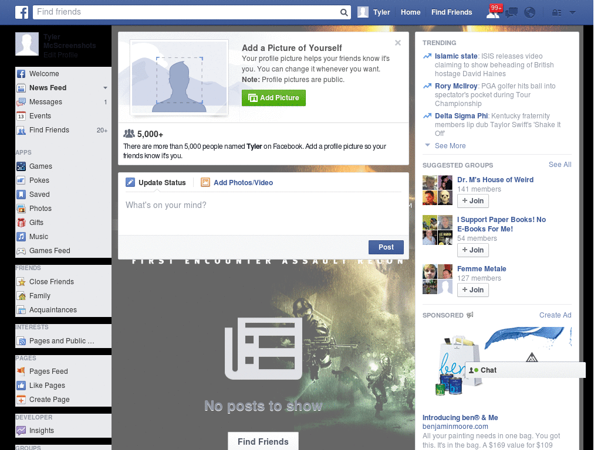Screen dimensions: 601x450
Task: Click the Events calendar icon
Action: [x=21, y=116]
